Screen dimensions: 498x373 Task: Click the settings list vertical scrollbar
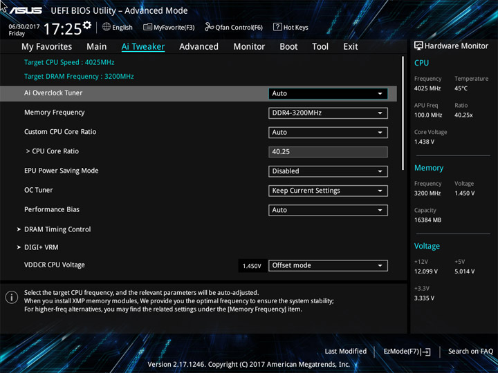403,113
